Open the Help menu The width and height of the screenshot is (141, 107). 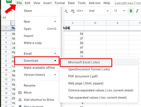(107, 3)
